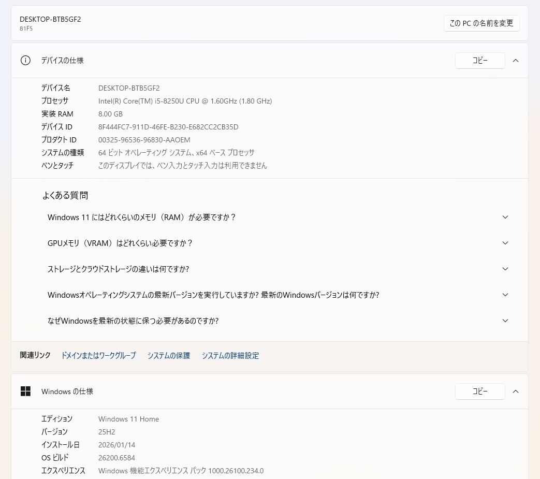Select the pen and touch availability text
This screenshot has width=540, height=479.
point(183,166)
